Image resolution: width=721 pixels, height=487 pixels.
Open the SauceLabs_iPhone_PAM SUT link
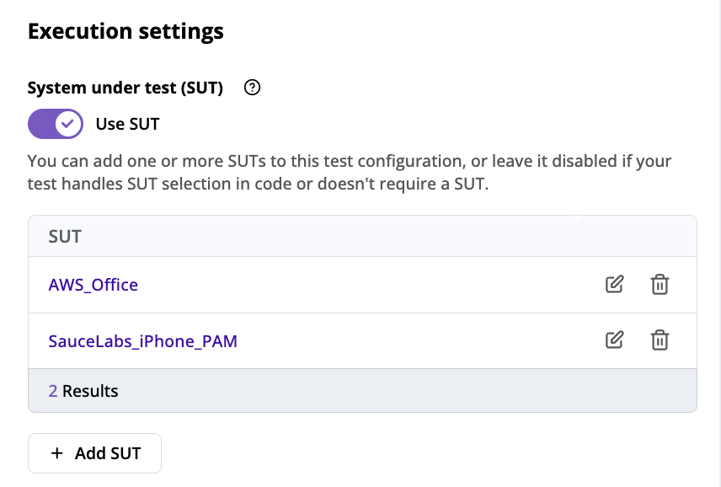coord(142,340)
